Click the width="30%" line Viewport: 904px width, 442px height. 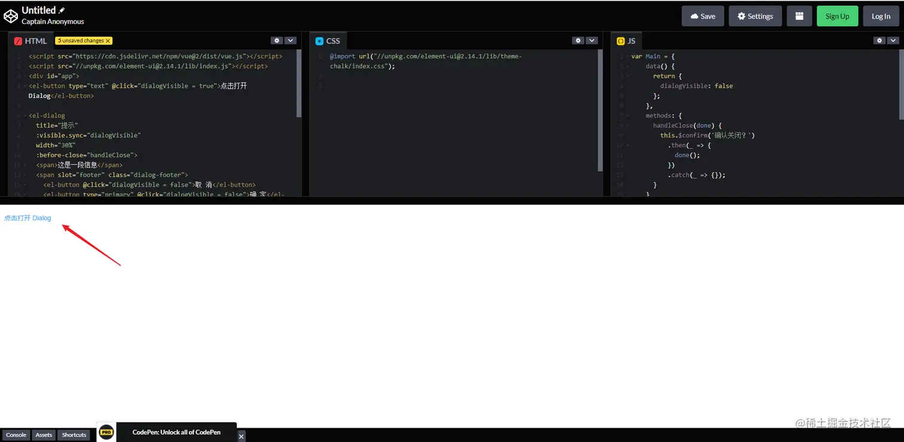coord(56,145)
